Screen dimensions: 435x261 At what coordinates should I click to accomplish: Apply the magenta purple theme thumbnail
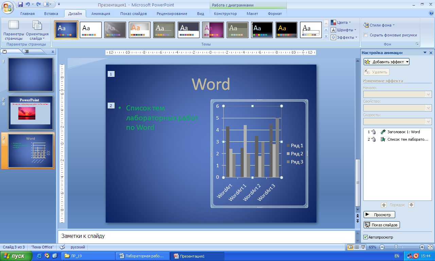point(213,30)
